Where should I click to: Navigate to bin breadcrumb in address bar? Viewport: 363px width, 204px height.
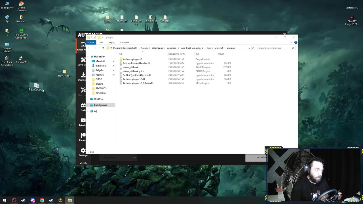click(x=209, y=48)
